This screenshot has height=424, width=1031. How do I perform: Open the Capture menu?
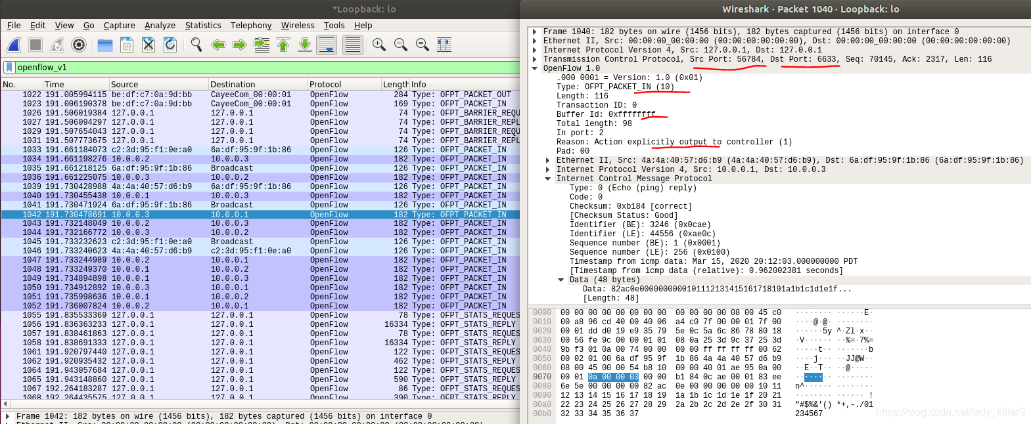(x=120, y=26)
